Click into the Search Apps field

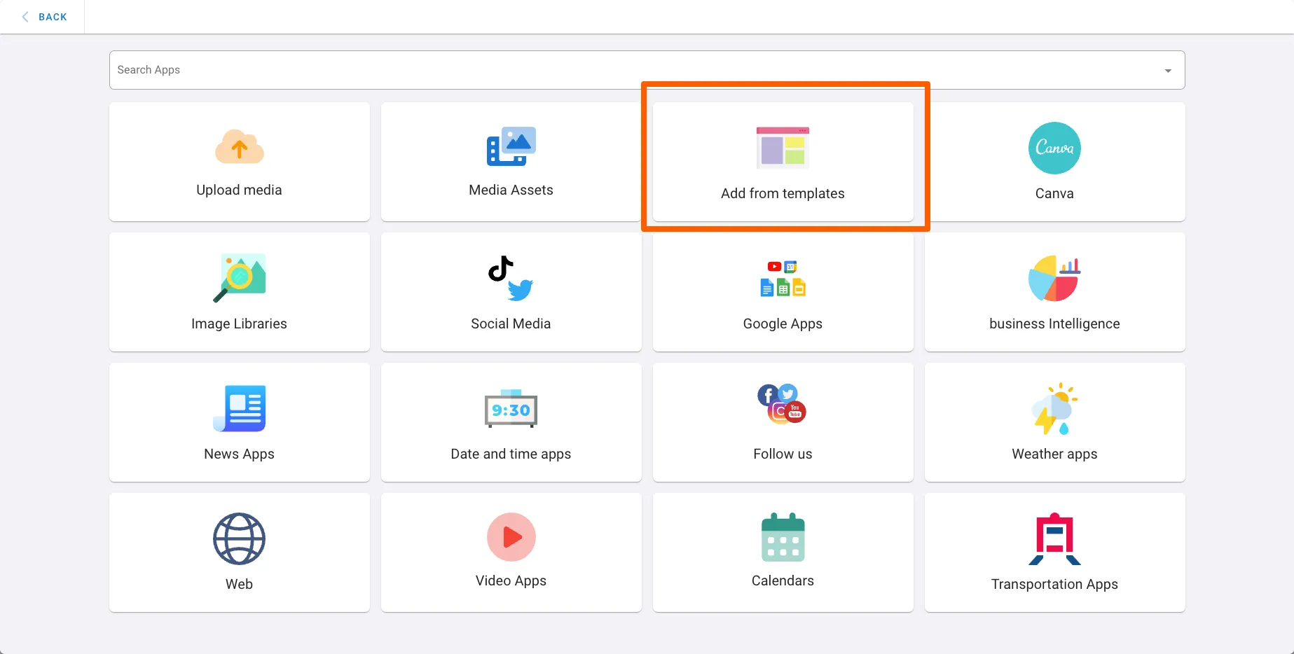631,70
